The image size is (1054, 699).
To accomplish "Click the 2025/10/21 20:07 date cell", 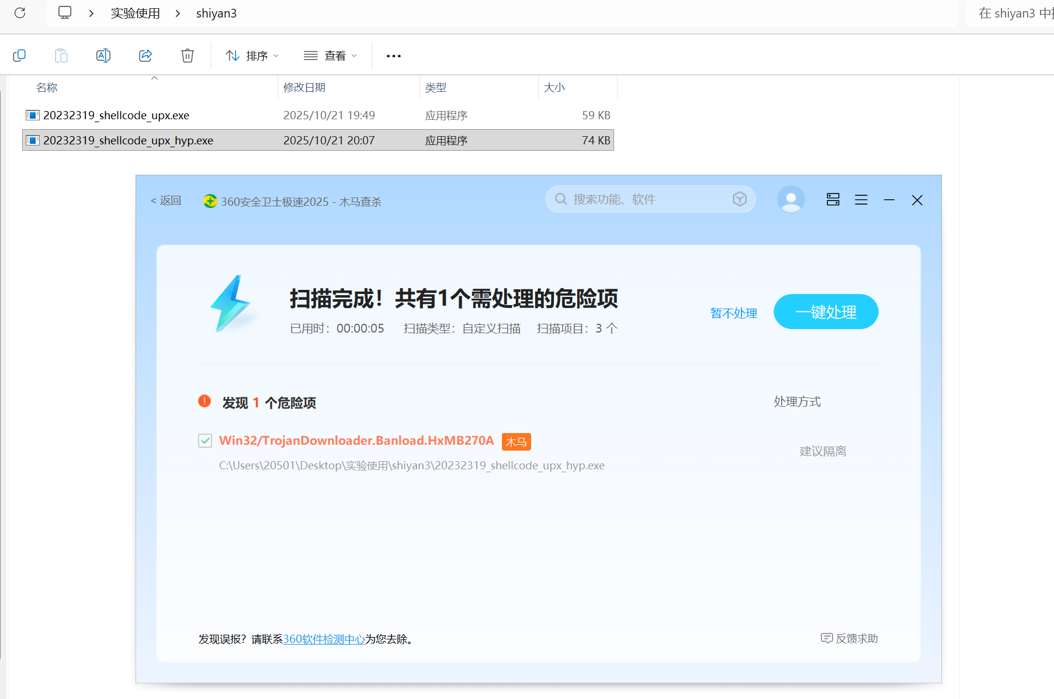I will click(329, 140).
